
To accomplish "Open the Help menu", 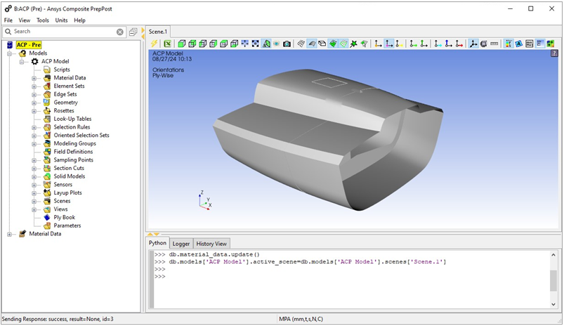I will pyautogui.click(x=79, y=20).
